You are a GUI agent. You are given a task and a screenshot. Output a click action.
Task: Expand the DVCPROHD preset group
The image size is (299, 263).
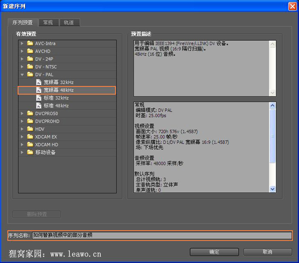coord(22,121)
